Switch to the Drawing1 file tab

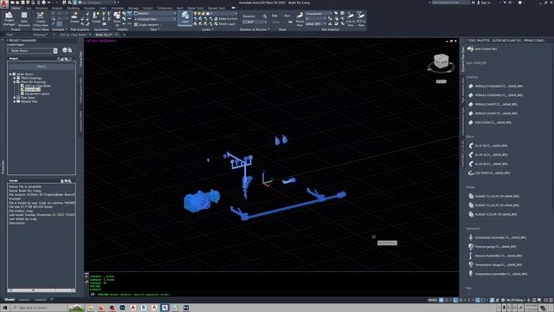[40, 35]
